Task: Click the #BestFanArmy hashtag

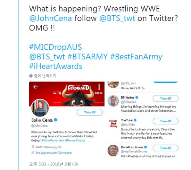Action: [136, 57]
